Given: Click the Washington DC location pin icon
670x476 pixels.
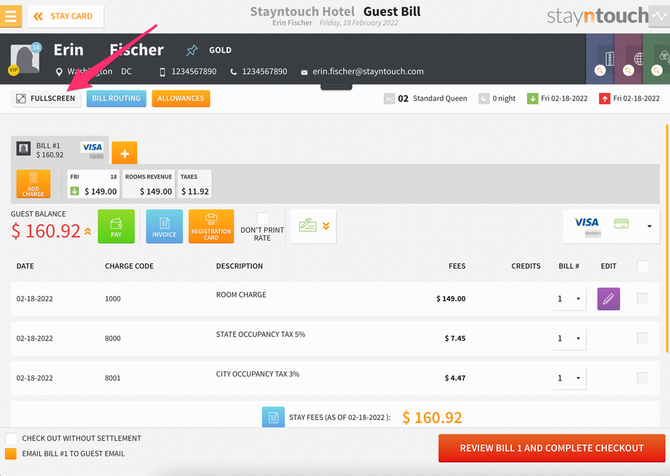Looking at the screenshot, I should click(59, 72).
